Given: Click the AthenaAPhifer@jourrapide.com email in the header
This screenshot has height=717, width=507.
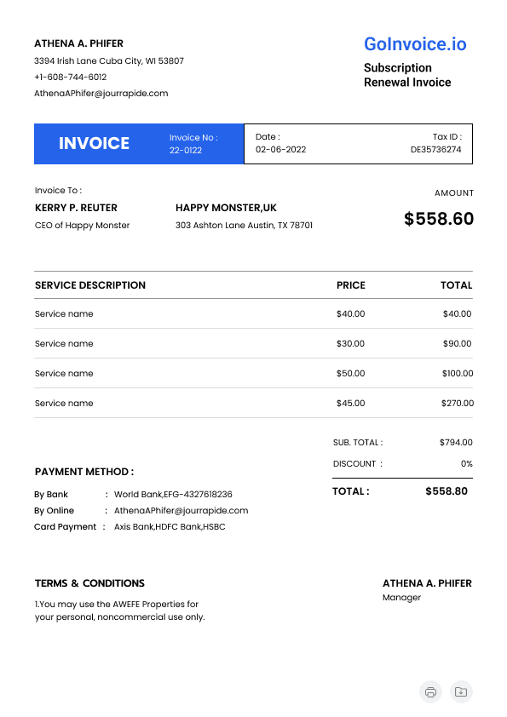Looking at the screenshot, I should pyautogui.click(x=101, y=94).
